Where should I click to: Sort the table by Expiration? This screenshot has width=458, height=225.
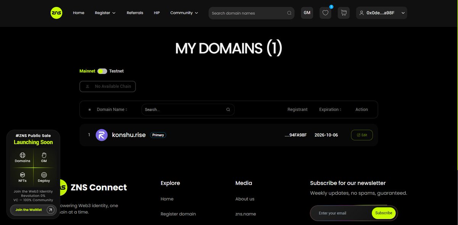[x=330, y=109]
